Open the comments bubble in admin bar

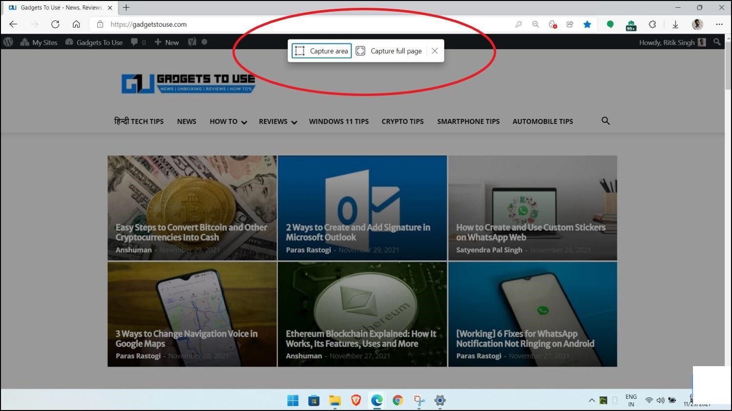(138, 42)
